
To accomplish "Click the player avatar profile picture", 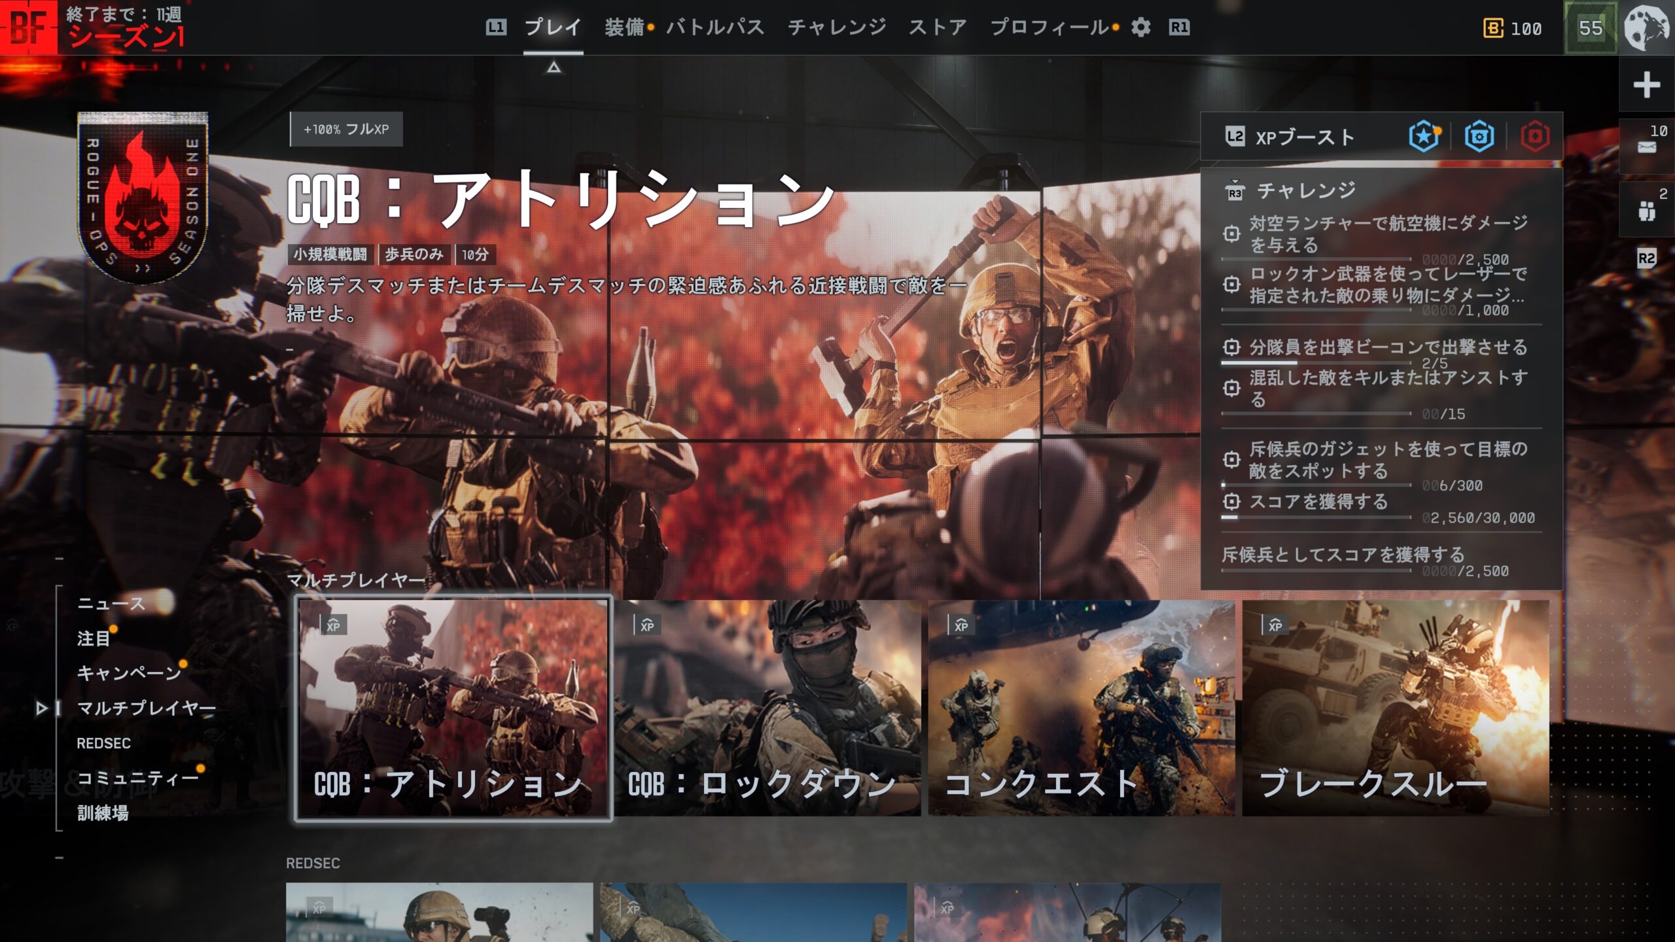I will tap(1646, 27).
